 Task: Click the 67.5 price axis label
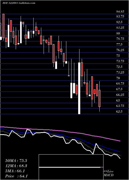119,89
